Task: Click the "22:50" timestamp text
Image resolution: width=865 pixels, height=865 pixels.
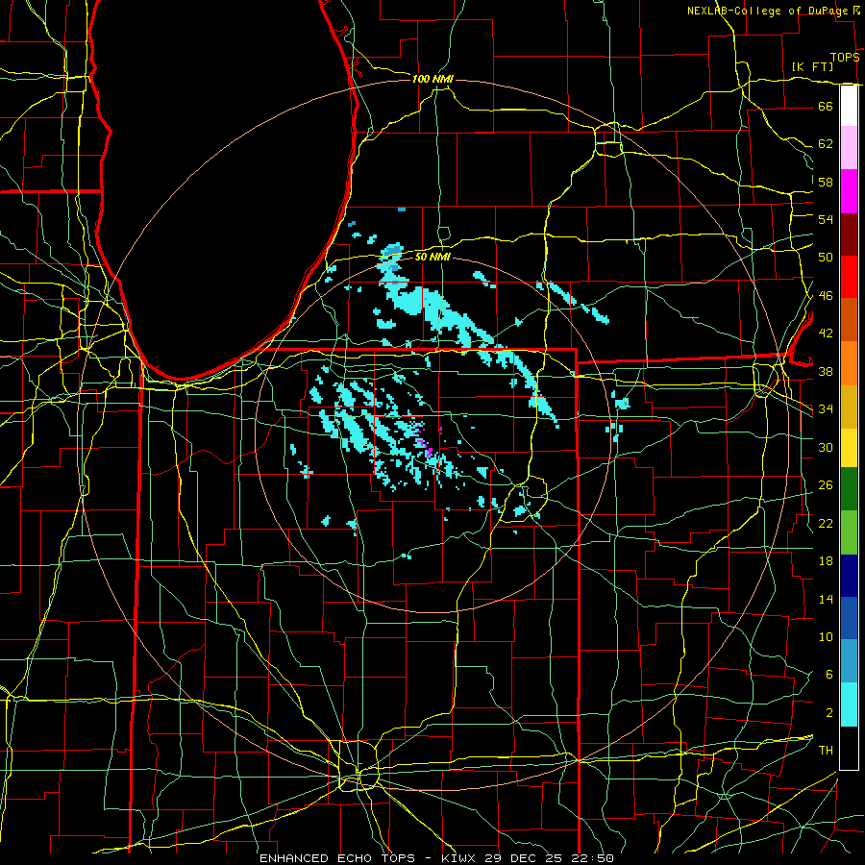Action: (x=593, y=858)
